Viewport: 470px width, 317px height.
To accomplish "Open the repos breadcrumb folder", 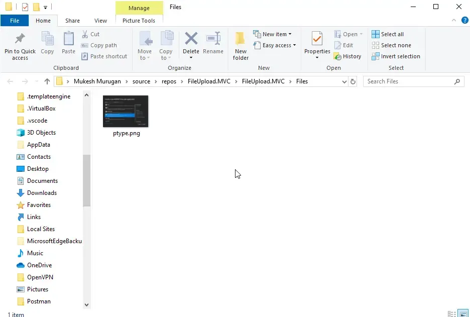I will coord(169,81).
